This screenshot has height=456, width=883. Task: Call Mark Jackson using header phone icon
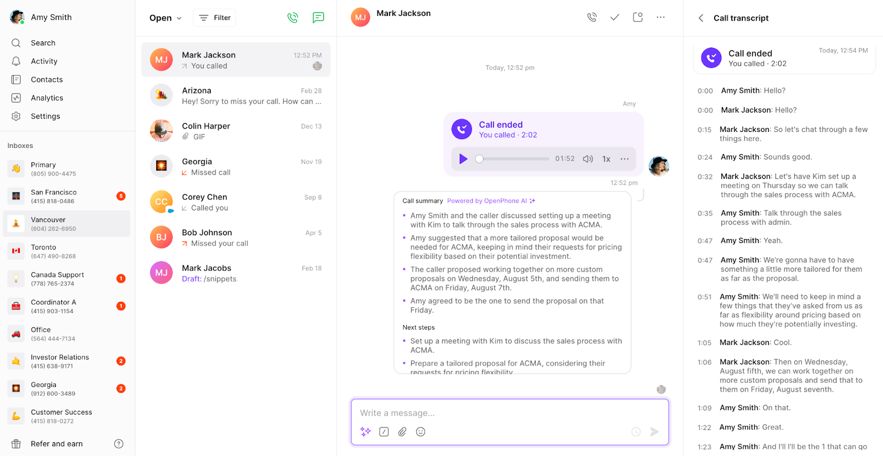[x=592, y=17]
